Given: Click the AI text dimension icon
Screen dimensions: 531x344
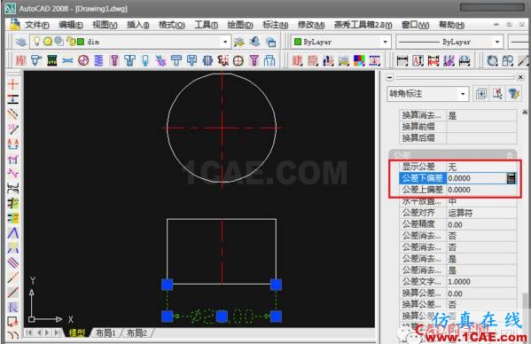Looking at the screenshot, I should (x=418, y=60).
